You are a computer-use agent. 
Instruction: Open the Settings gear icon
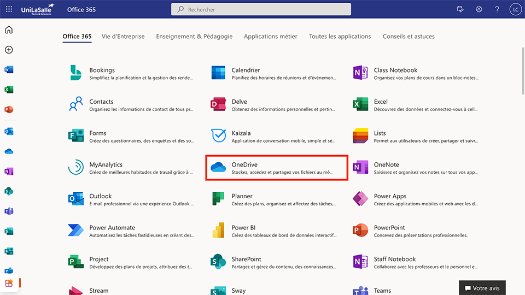479,9
